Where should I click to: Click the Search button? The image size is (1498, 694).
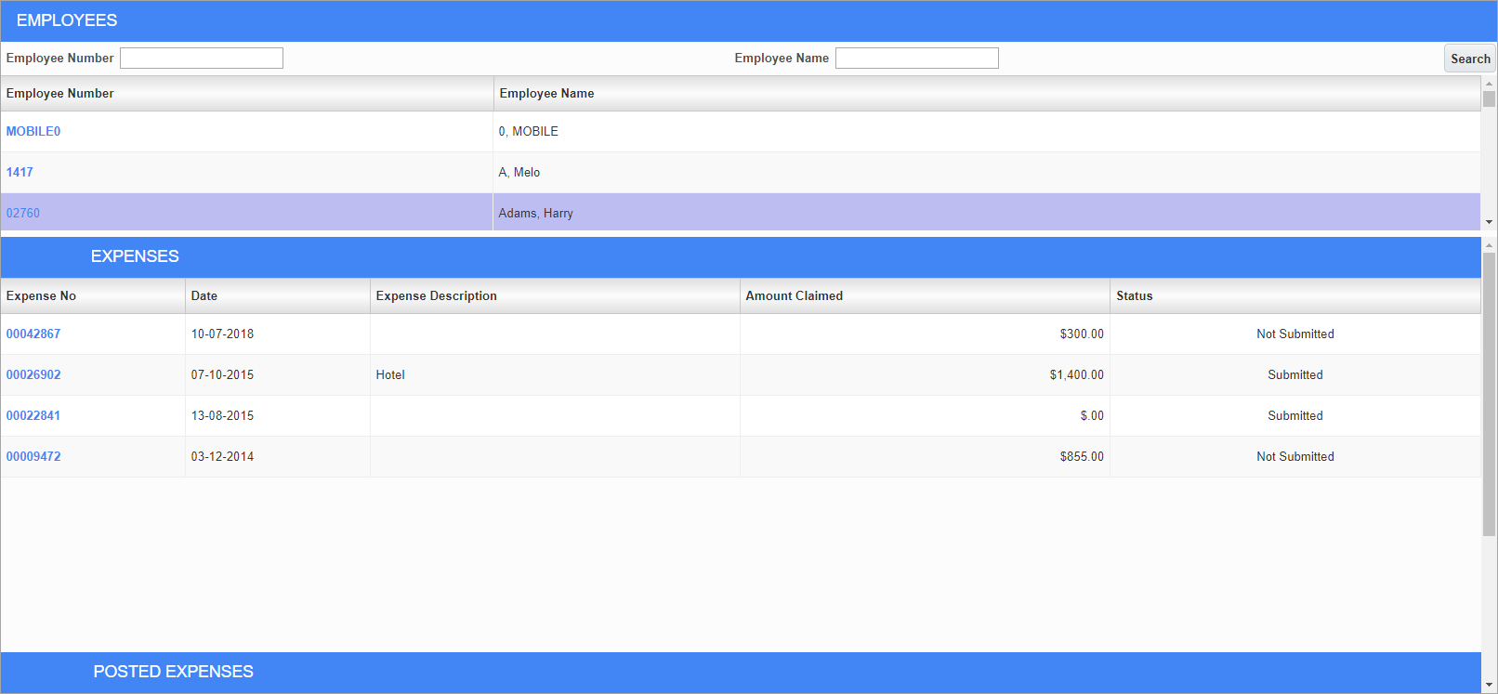pyautogui.click(x=1470, y=59)
